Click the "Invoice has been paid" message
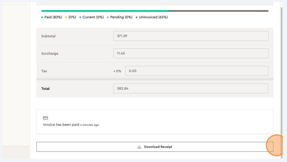 click(x=61, y=125)
